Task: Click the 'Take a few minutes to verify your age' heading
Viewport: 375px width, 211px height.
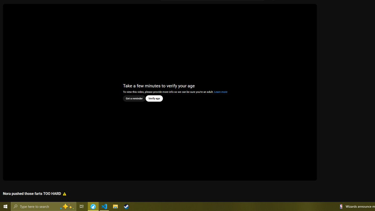Action: (159, 86)
